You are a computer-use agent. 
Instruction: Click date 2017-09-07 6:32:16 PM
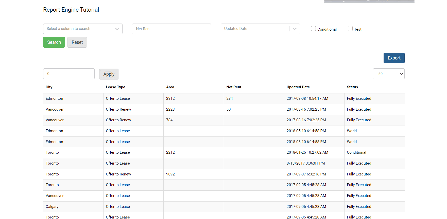pos(306,174)
